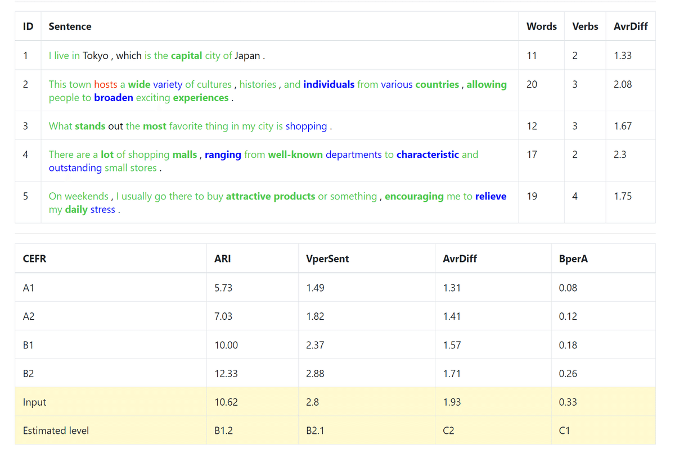Image resolution: width=675 pixels, height=449 pixels.
Task: Click the VperSent column header
Action: click(327, 258)
